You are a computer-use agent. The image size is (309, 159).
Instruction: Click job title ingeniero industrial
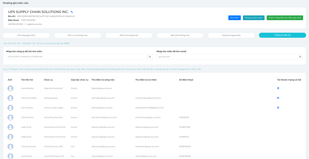click(x=53, y=88)
